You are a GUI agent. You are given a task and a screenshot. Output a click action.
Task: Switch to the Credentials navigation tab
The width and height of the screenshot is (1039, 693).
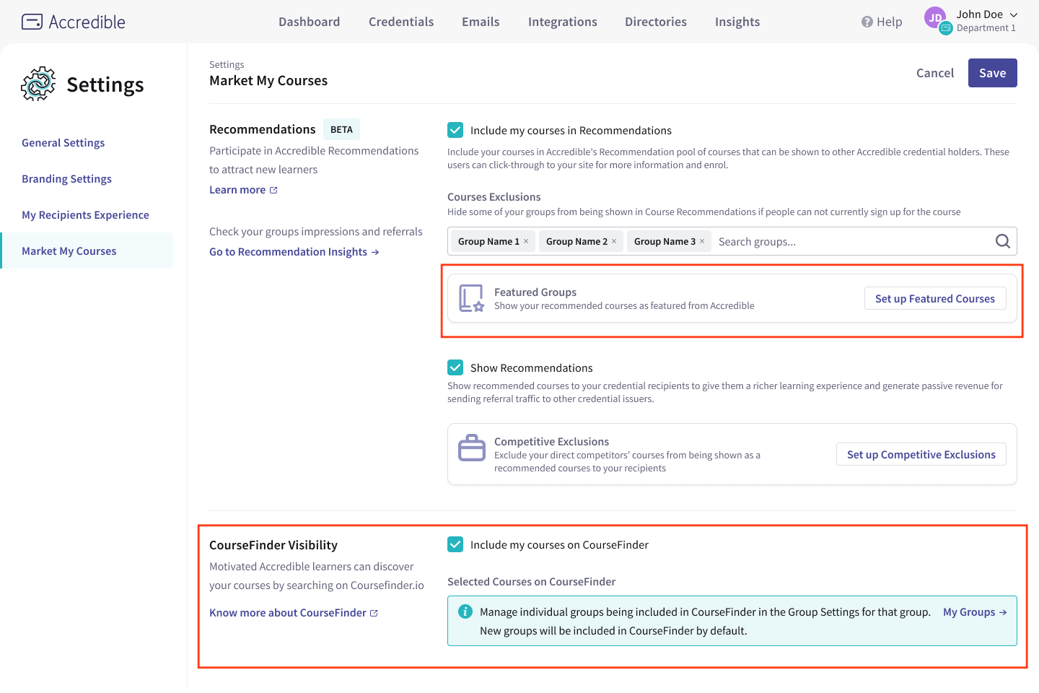[x=401, y=22]
